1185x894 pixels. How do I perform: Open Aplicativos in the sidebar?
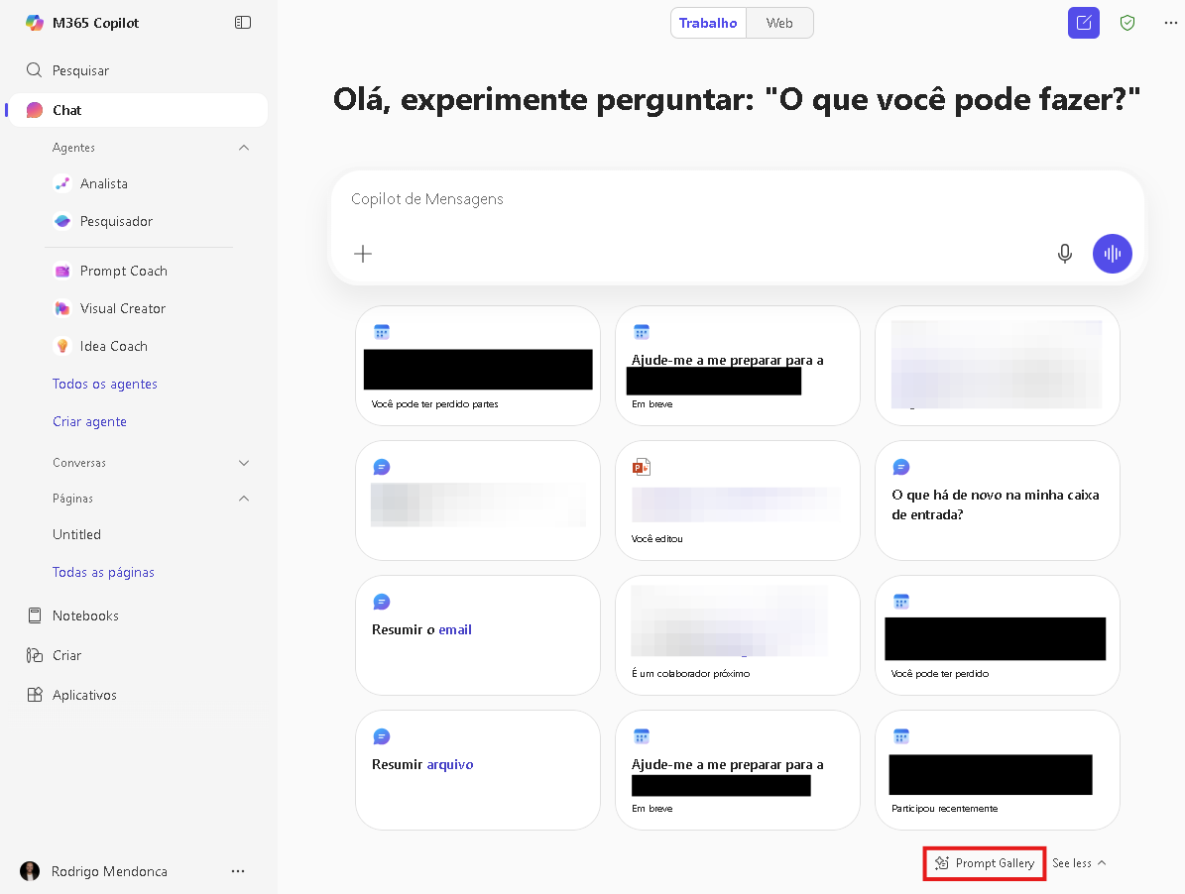tap(84, 695)
